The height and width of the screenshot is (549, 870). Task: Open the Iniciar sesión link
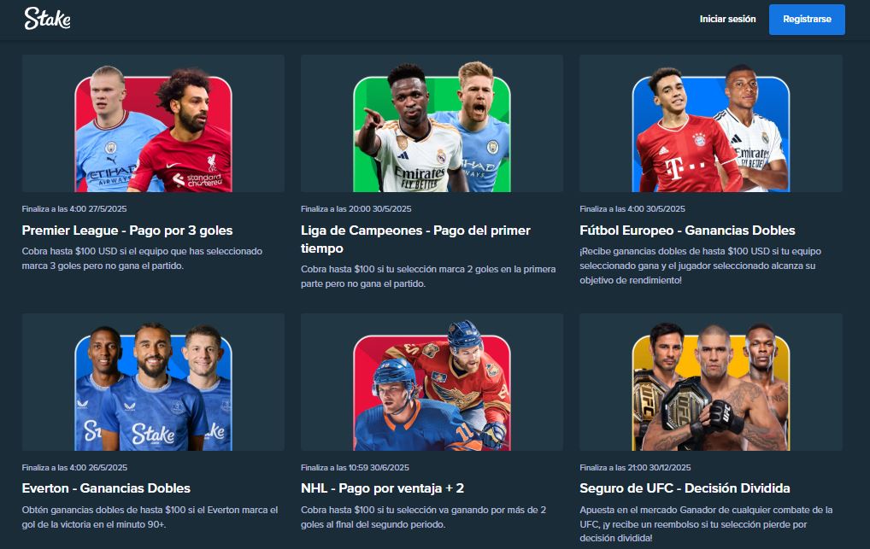click(x=727, y=19)
